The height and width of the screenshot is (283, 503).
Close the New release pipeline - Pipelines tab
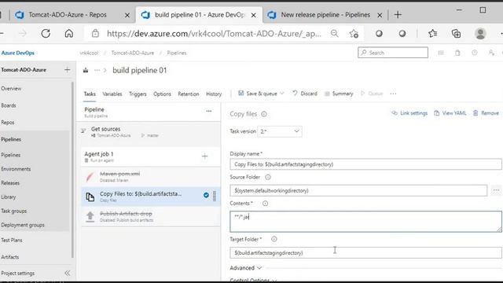380,15
